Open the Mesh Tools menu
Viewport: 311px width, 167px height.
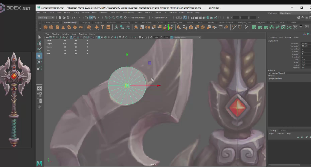tap(115, 13)
